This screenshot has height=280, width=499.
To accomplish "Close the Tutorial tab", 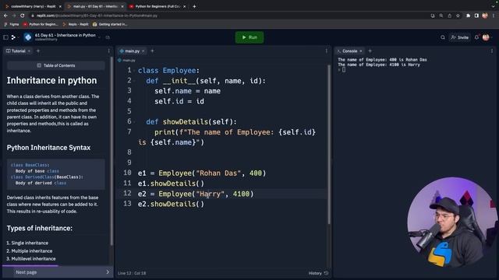I will (x=30, y=51).
